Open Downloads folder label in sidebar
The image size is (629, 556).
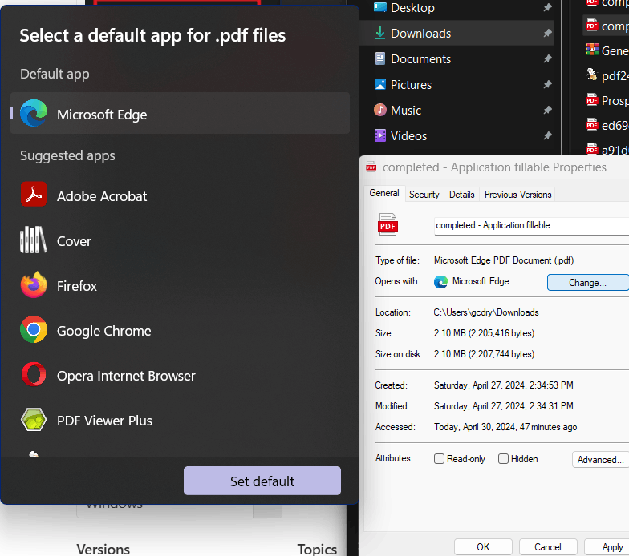click(420, 34)
